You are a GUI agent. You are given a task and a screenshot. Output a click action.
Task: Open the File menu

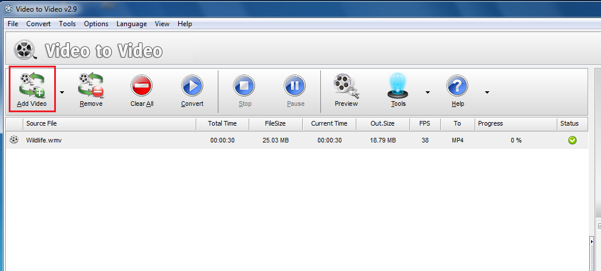click(13, 24)
